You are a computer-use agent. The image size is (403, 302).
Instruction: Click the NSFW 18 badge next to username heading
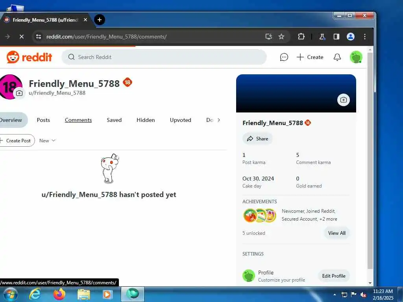click(127, 83)
